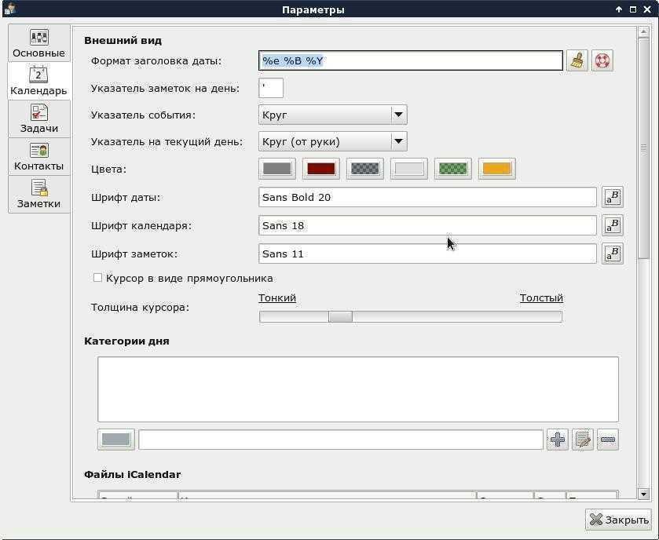Click the checkered green color swatch
659x540 pixels.
coord(452,169)
